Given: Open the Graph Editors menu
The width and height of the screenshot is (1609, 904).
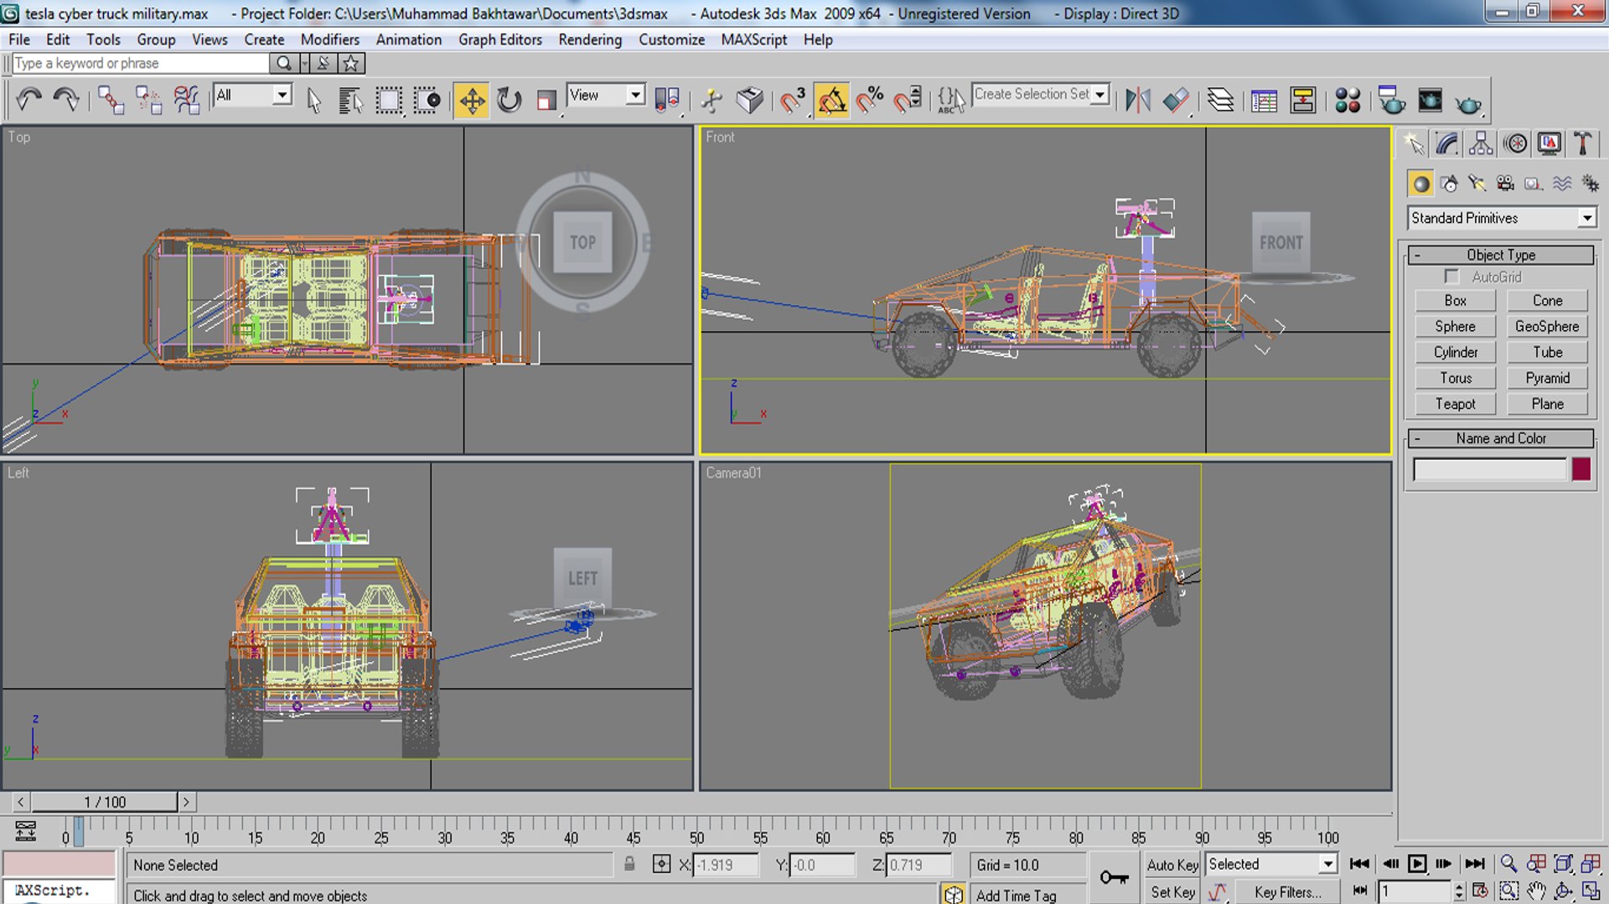Looking at the screenshot, I should coord(500,39).
